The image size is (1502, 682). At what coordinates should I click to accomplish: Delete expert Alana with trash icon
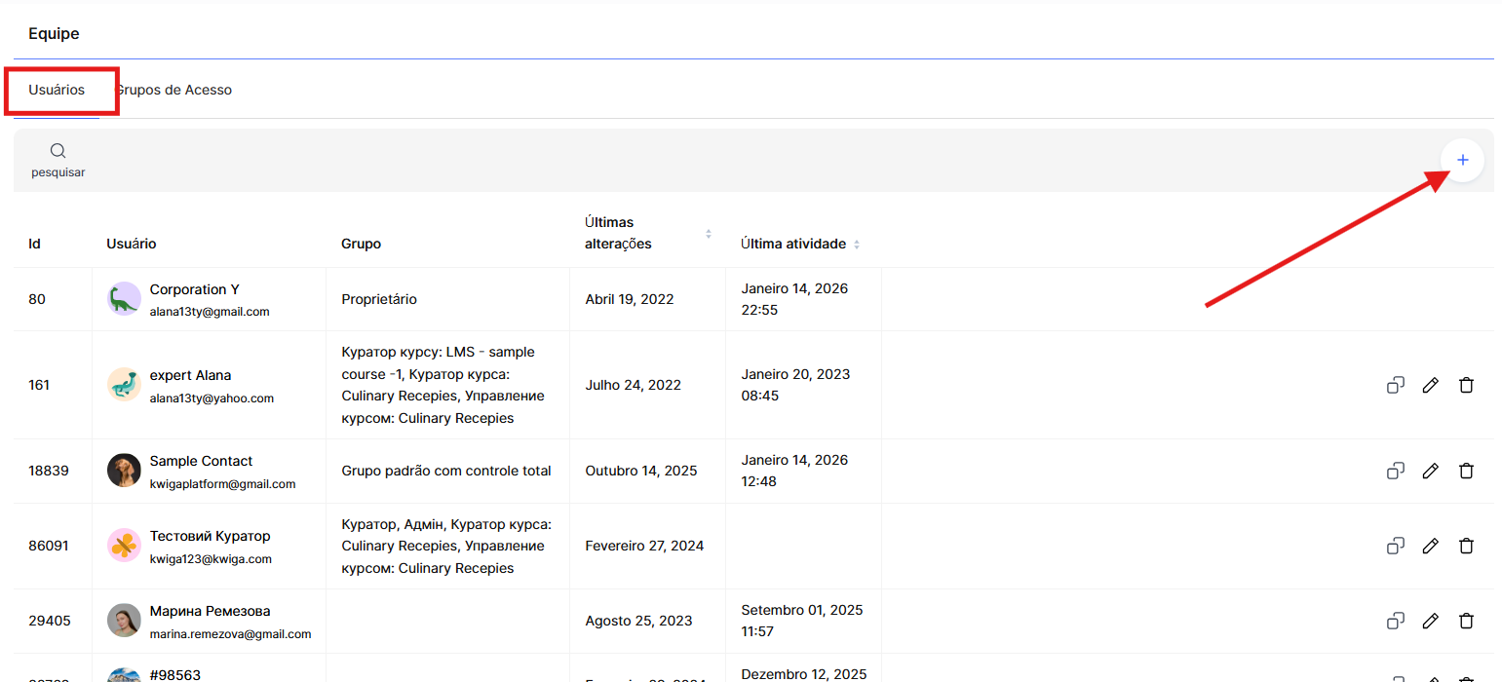1465,385
